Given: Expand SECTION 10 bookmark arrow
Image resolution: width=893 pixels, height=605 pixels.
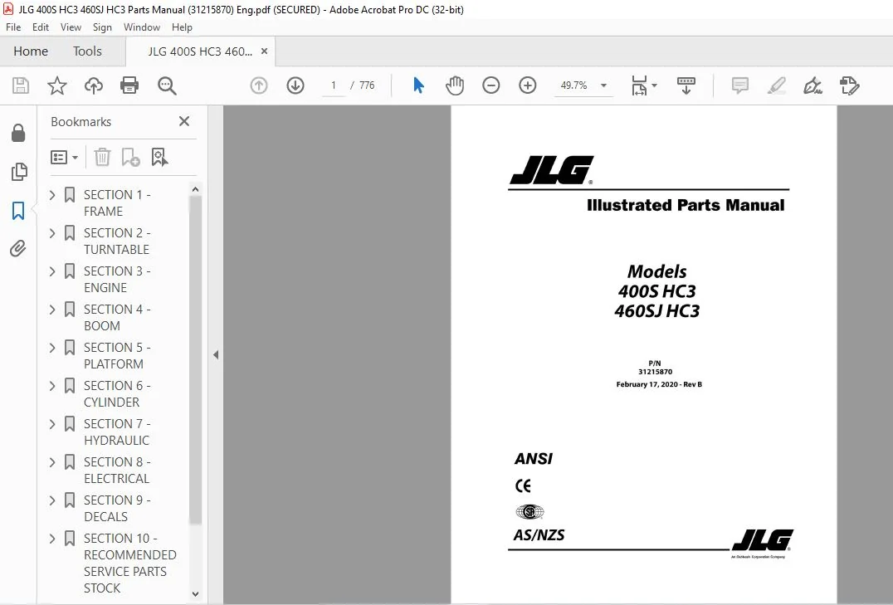Looking at the screenshot, I should pyautogui.click(x=52, y=539).
